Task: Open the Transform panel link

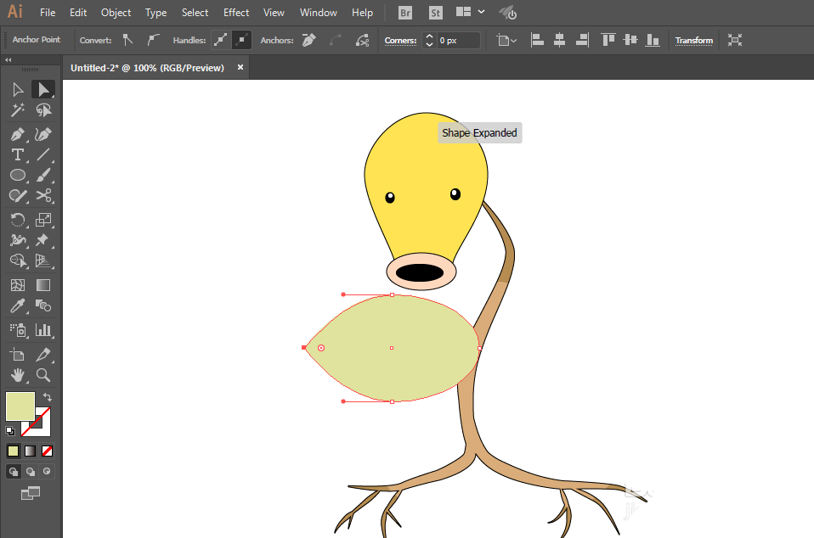Action: click(x=693, y=40)
